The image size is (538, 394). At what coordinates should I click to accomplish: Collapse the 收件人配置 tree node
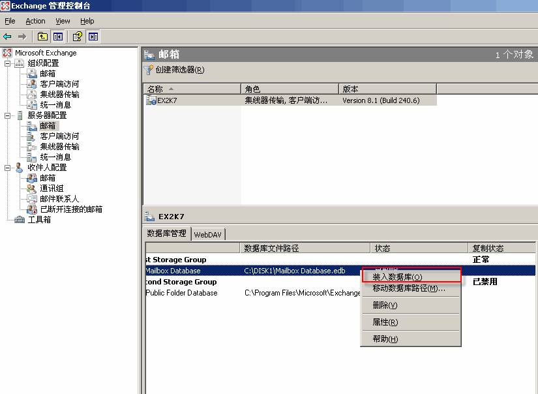[8, 168]
